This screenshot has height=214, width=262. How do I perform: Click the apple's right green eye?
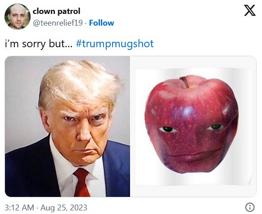pos(215,127)
